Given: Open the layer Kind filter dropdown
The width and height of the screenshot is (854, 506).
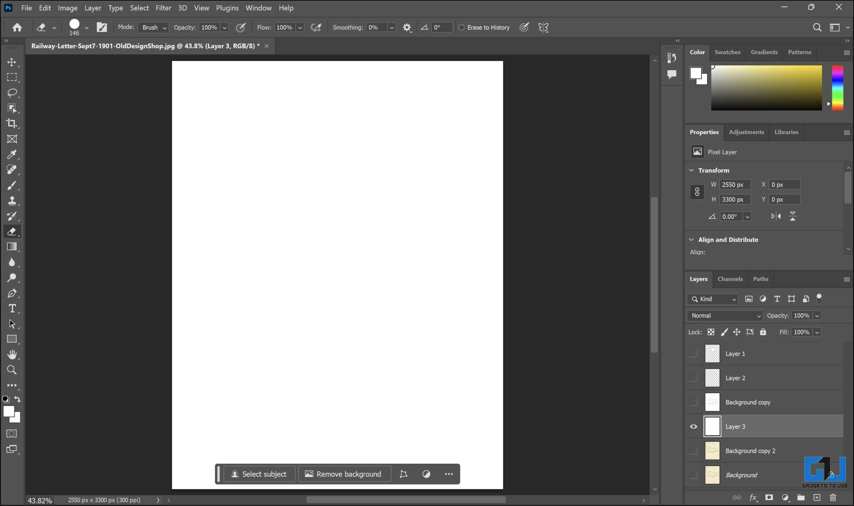Looking at the screenshot, I should pyautogui.click(x=713, y=299).
